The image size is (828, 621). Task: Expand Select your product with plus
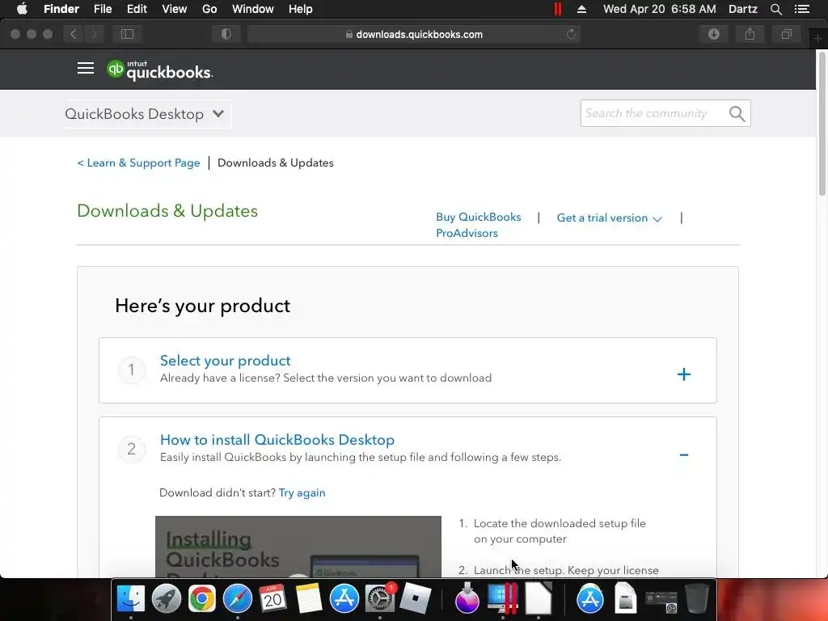[684, 374]
